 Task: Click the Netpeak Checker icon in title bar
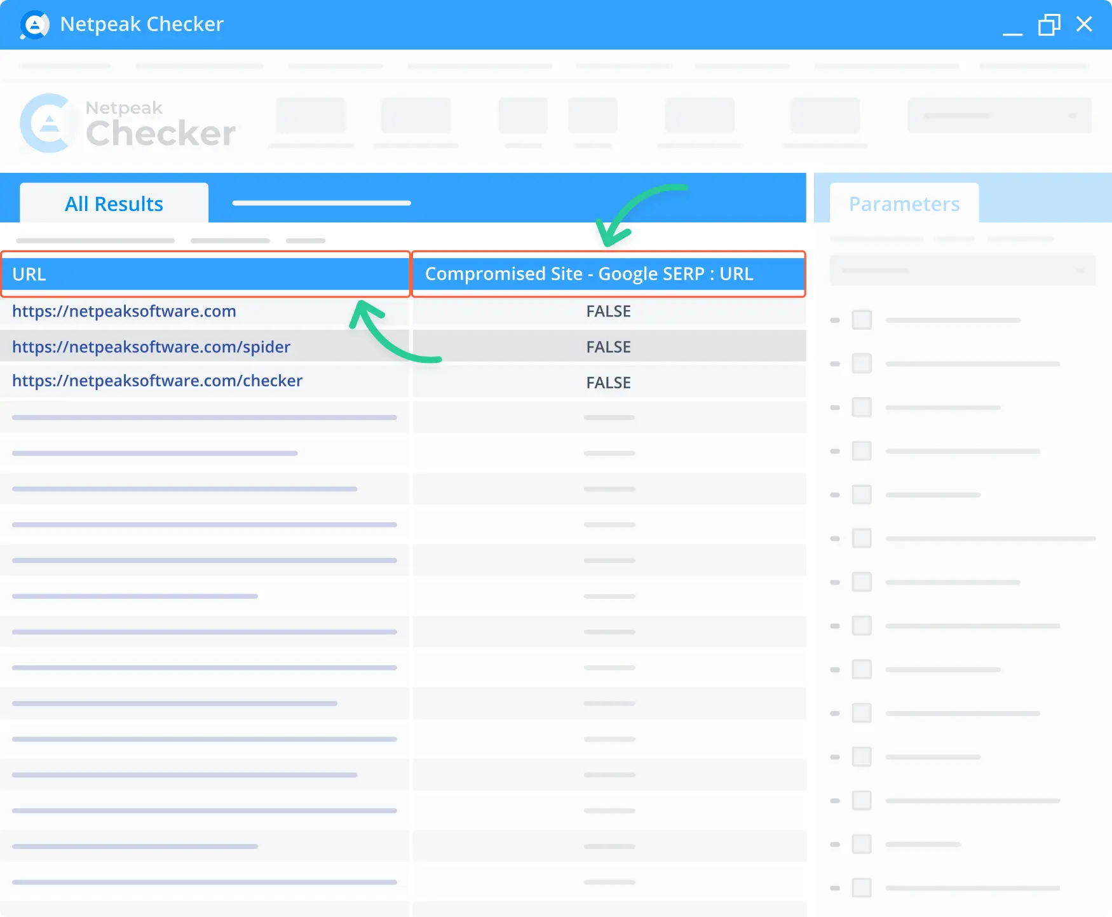pos(34,25)
